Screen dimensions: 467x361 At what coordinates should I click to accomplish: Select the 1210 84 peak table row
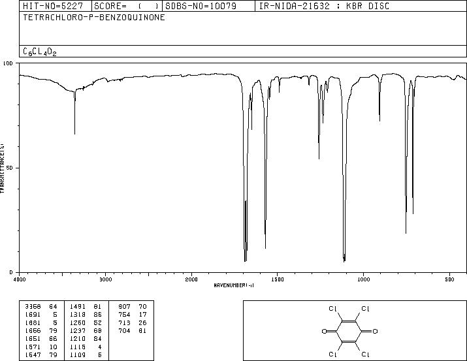point(86,339)
